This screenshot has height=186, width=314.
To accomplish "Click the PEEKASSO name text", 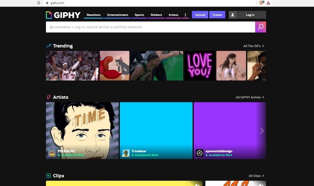I will (x=66, y=151).
